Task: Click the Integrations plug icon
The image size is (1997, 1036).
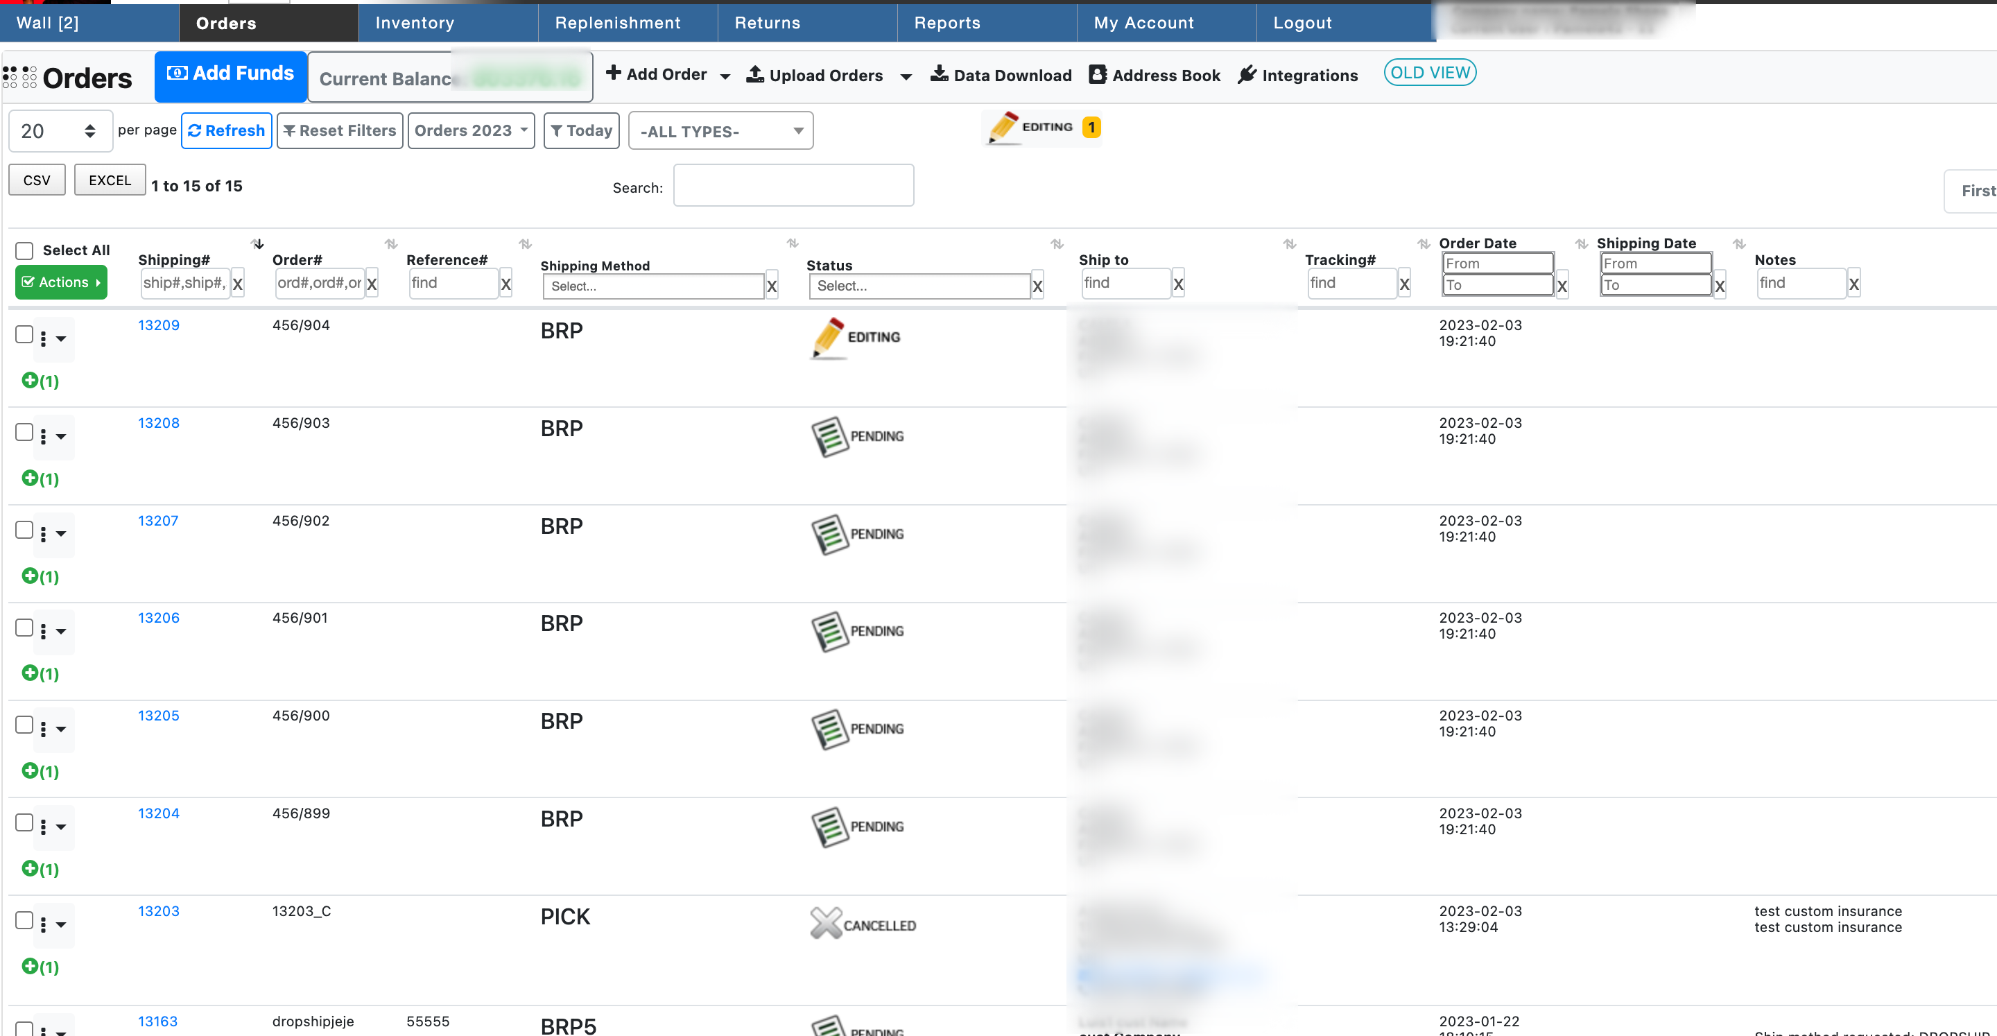Action: (x=1247, y=74)
